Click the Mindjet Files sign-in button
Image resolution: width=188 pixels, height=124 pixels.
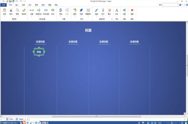point(10,123)
